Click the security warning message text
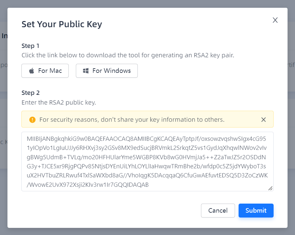The width and height of the screenshot is (295, 235). 132,119
